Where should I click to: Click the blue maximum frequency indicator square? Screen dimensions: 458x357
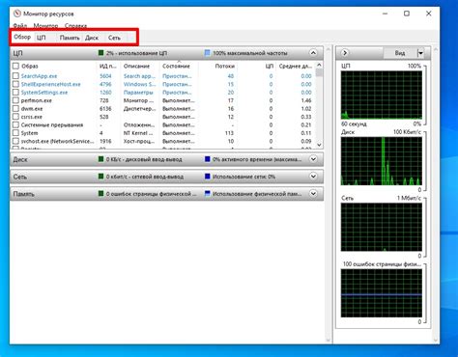[208, 53]
